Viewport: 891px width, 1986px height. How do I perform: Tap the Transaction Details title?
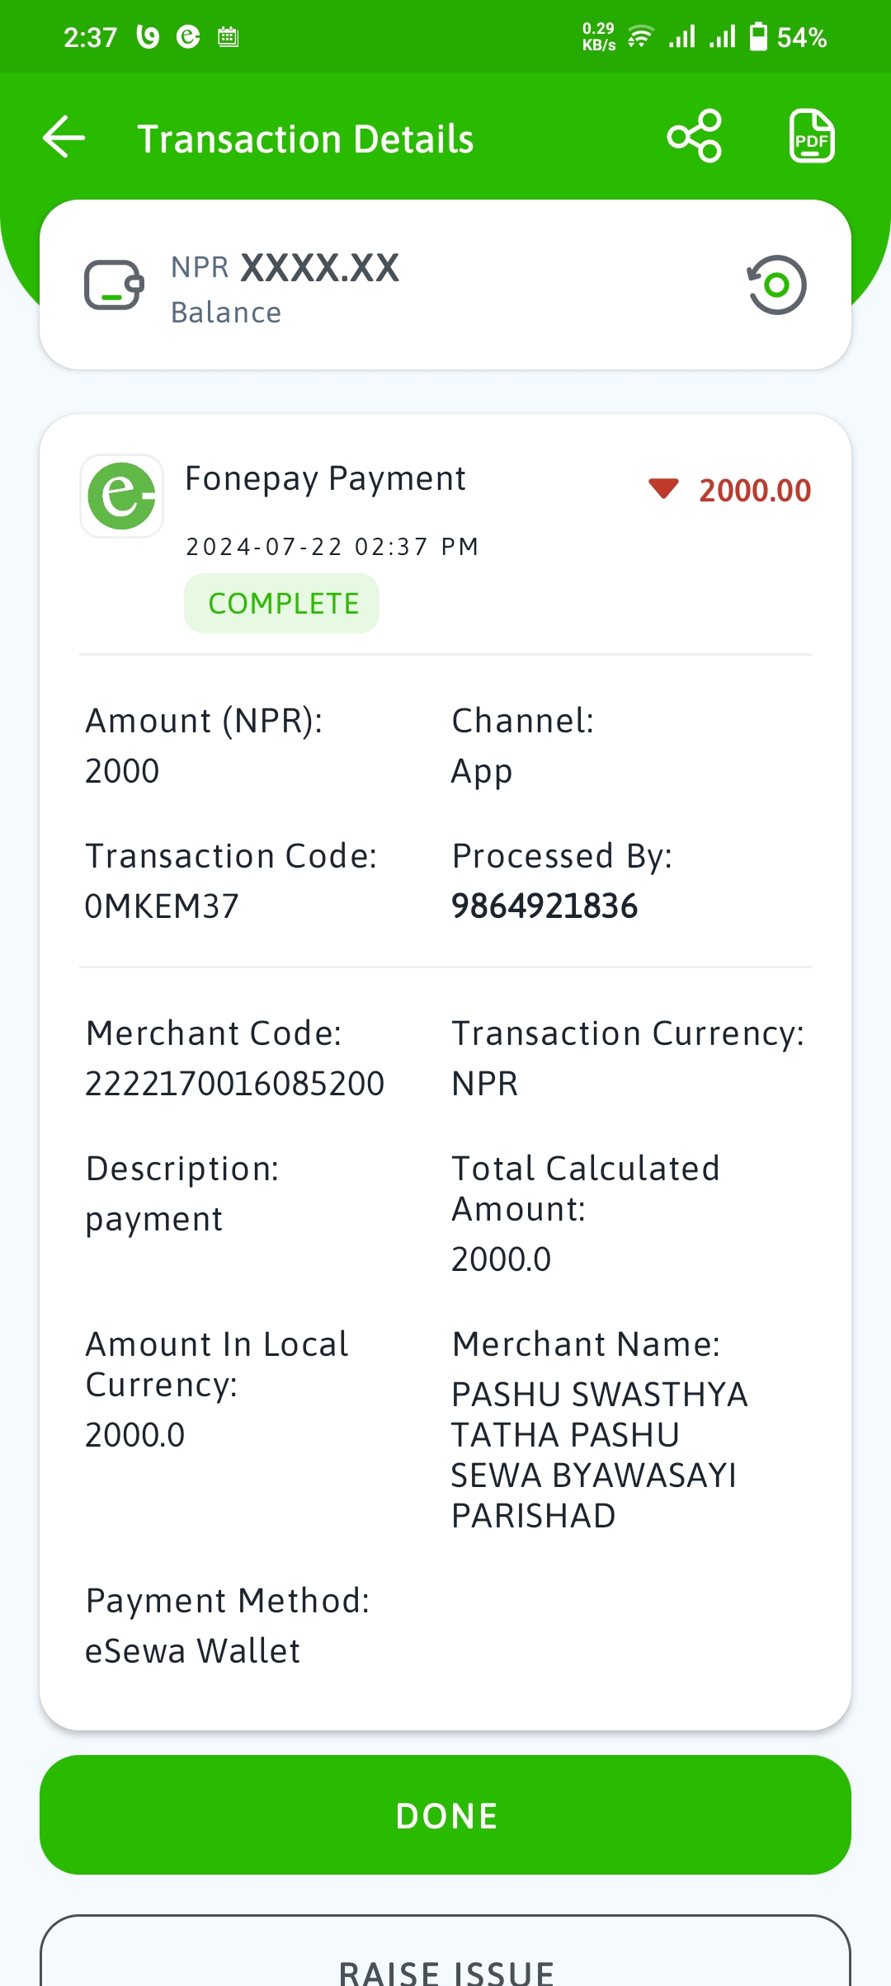click(305, 139)
